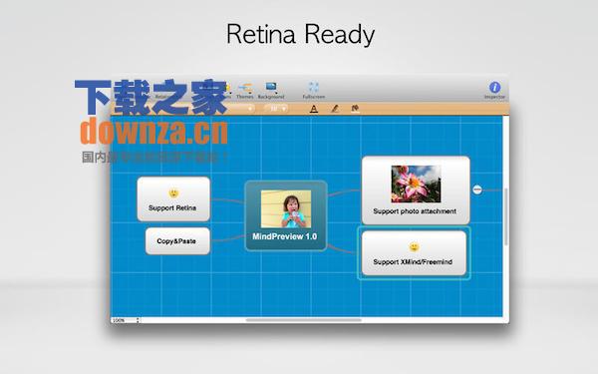Screen dimensions: 598x374
Task: Choose the text color tool
Action: click(314, 109)
